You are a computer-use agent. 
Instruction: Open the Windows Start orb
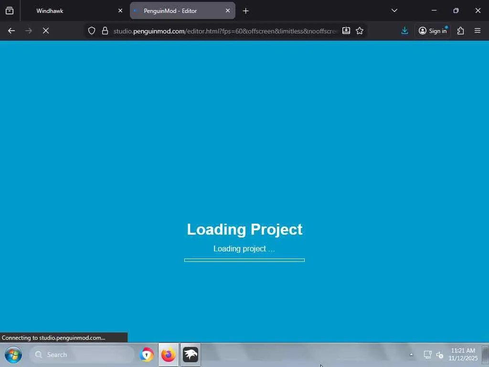[x=13, y=355]
